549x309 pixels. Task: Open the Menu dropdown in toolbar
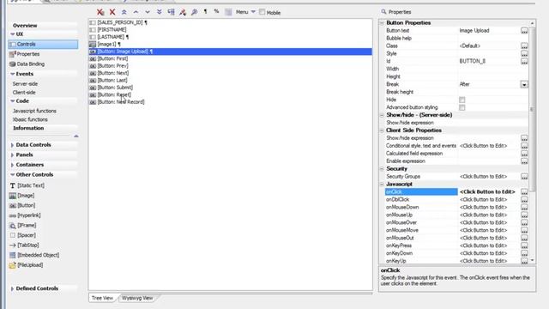point(245,12)
